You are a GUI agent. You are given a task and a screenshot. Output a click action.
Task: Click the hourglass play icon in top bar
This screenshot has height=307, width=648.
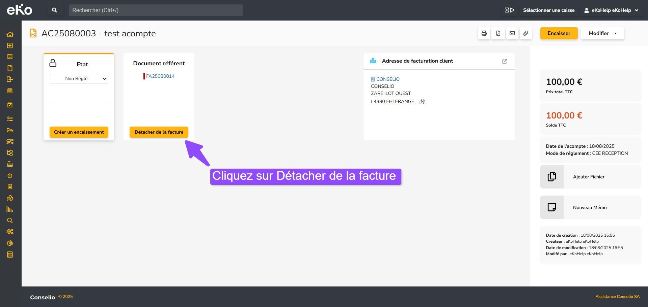pyautogui.click(x=509, y=10)
